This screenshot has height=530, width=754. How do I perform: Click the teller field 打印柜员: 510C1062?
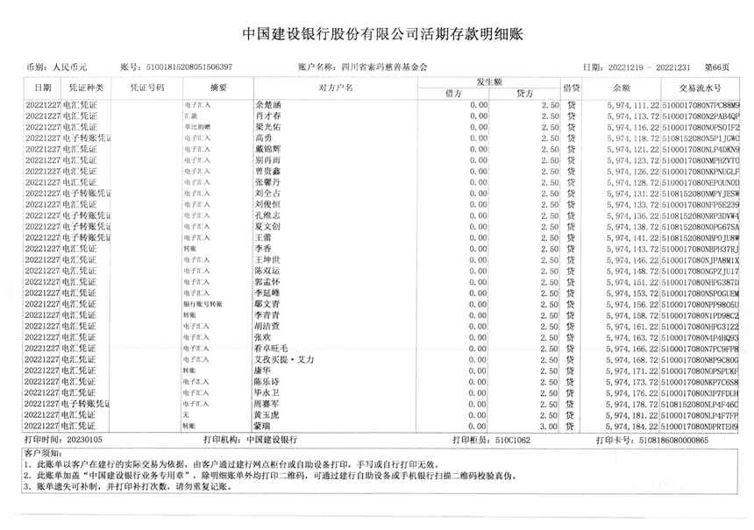(491, 439)
